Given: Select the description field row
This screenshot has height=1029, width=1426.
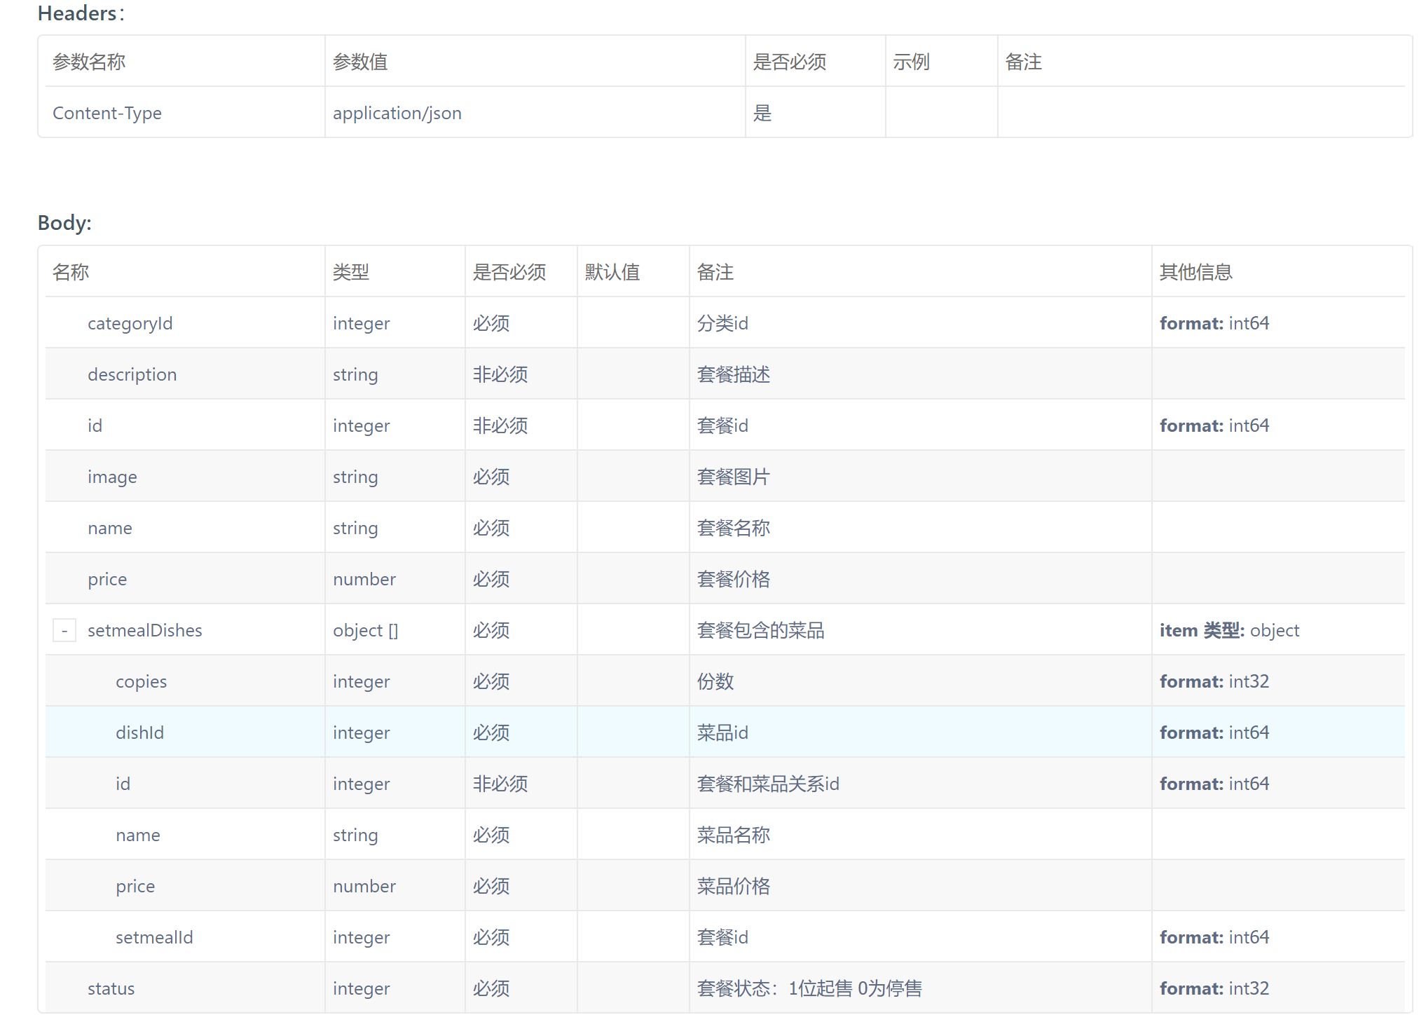Looking at the screenshot, I should point(132,374).
